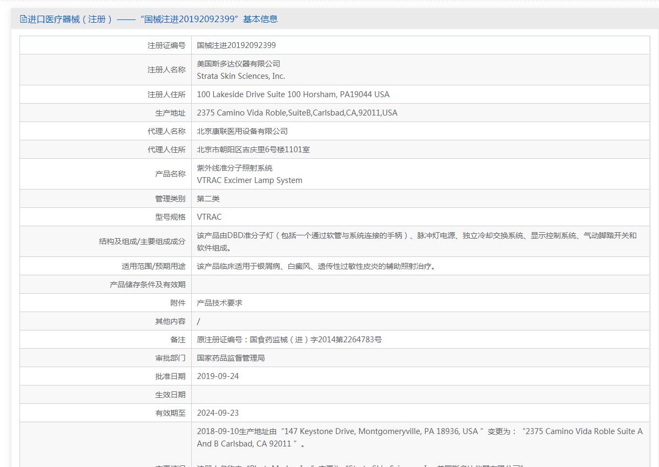Click the 有效期至 label
659x467 pixels.
170,413
